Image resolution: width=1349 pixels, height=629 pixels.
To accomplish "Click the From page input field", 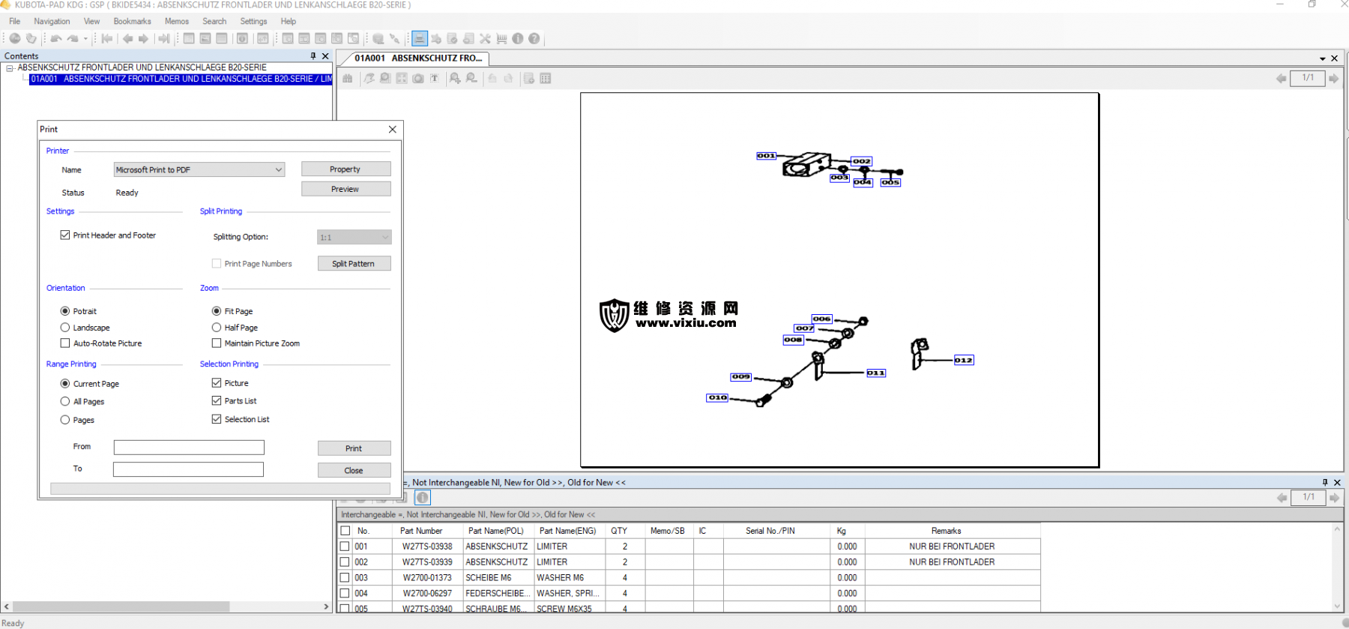I will click(189, 447).
